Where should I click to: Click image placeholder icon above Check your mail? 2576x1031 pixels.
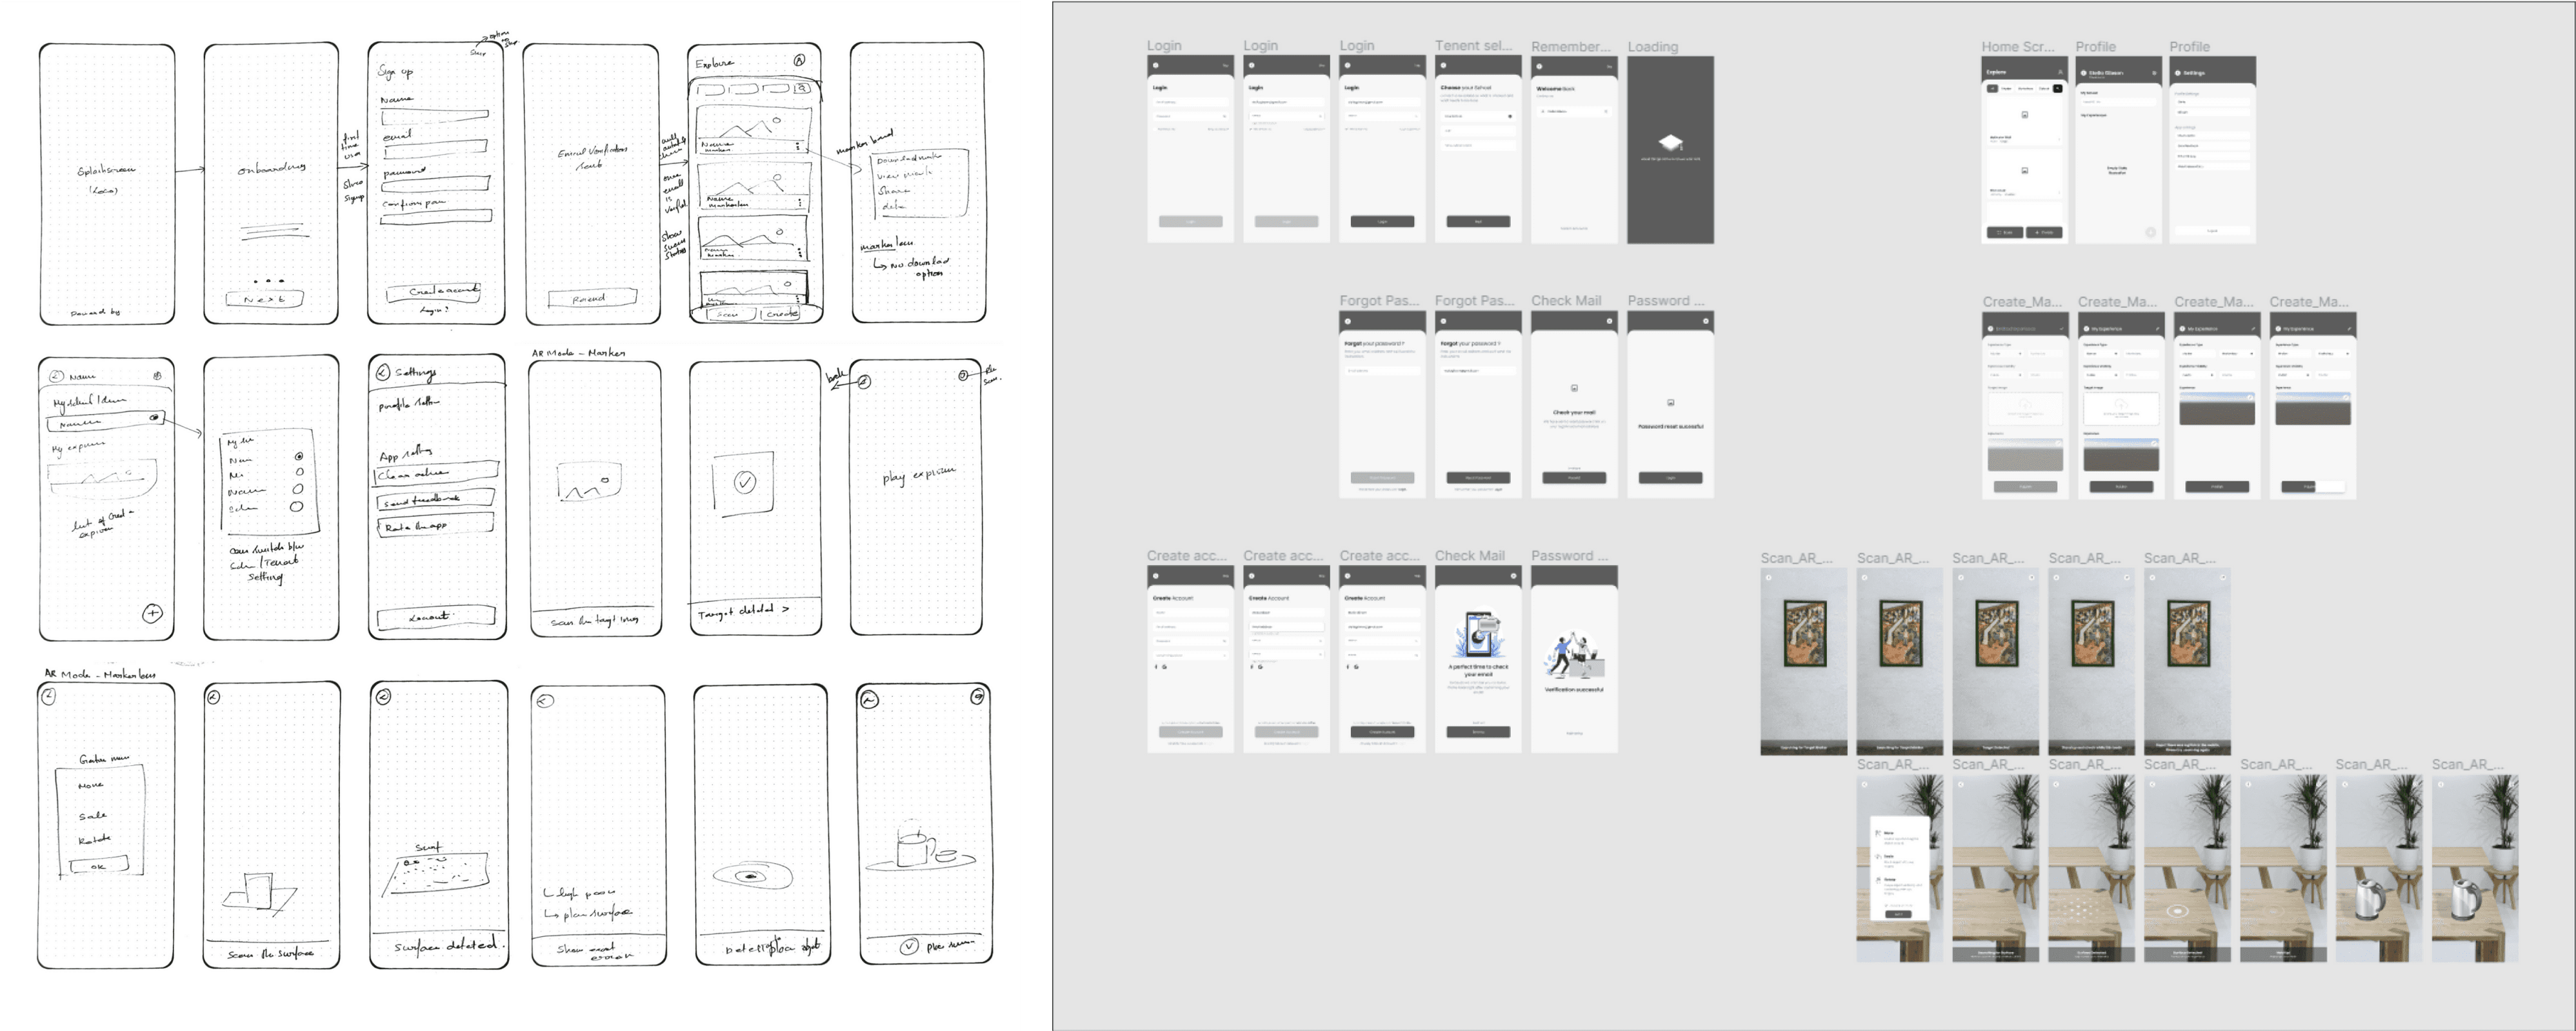coord(1574,388)
